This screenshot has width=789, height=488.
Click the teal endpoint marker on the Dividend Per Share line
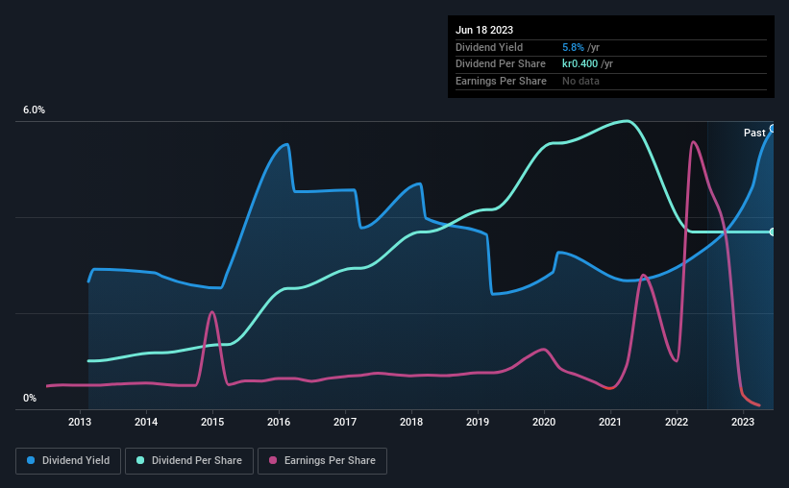[x=773, y=232]
